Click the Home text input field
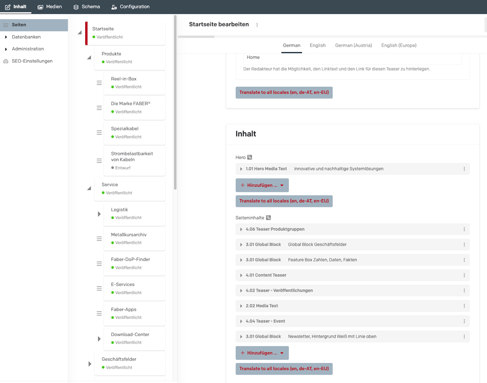The width and height of the screenshot is (487, 383). pyautogui.click(x=353, y=58)
